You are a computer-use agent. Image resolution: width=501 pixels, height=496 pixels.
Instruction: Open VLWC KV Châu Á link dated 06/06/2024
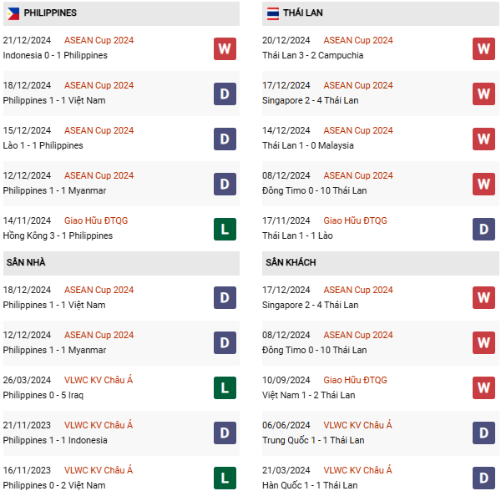coord(357,425)
